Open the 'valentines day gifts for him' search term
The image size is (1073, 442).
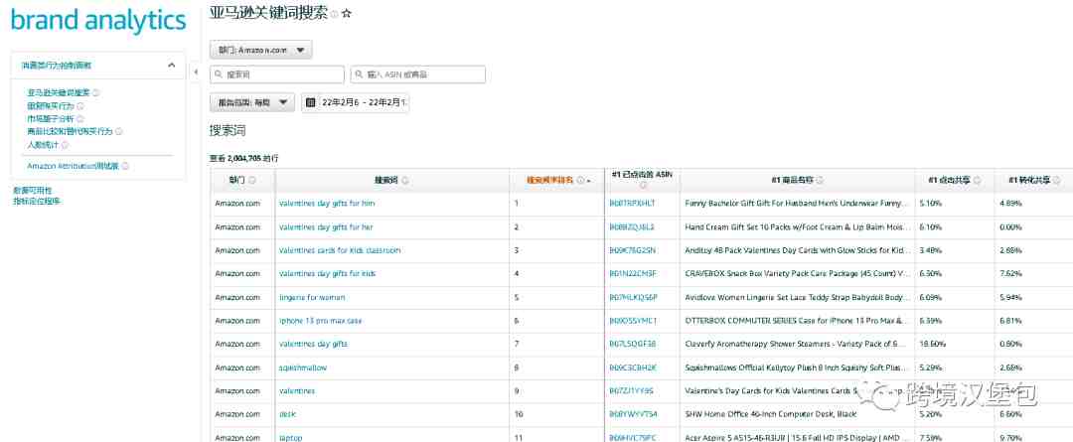coord(327,204)
